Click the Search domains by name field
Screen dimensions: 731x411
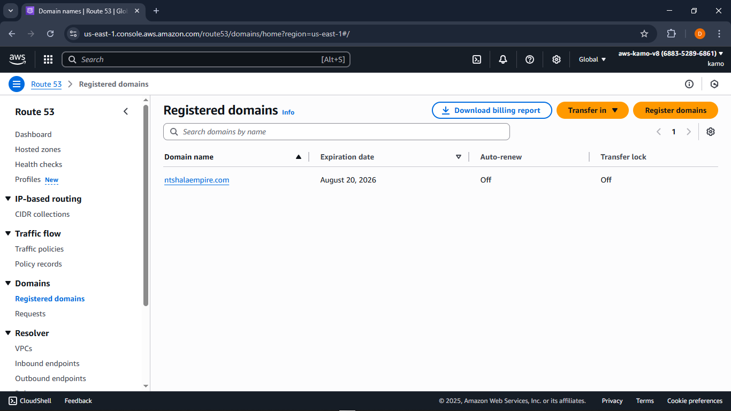click(x=336, y=132)
